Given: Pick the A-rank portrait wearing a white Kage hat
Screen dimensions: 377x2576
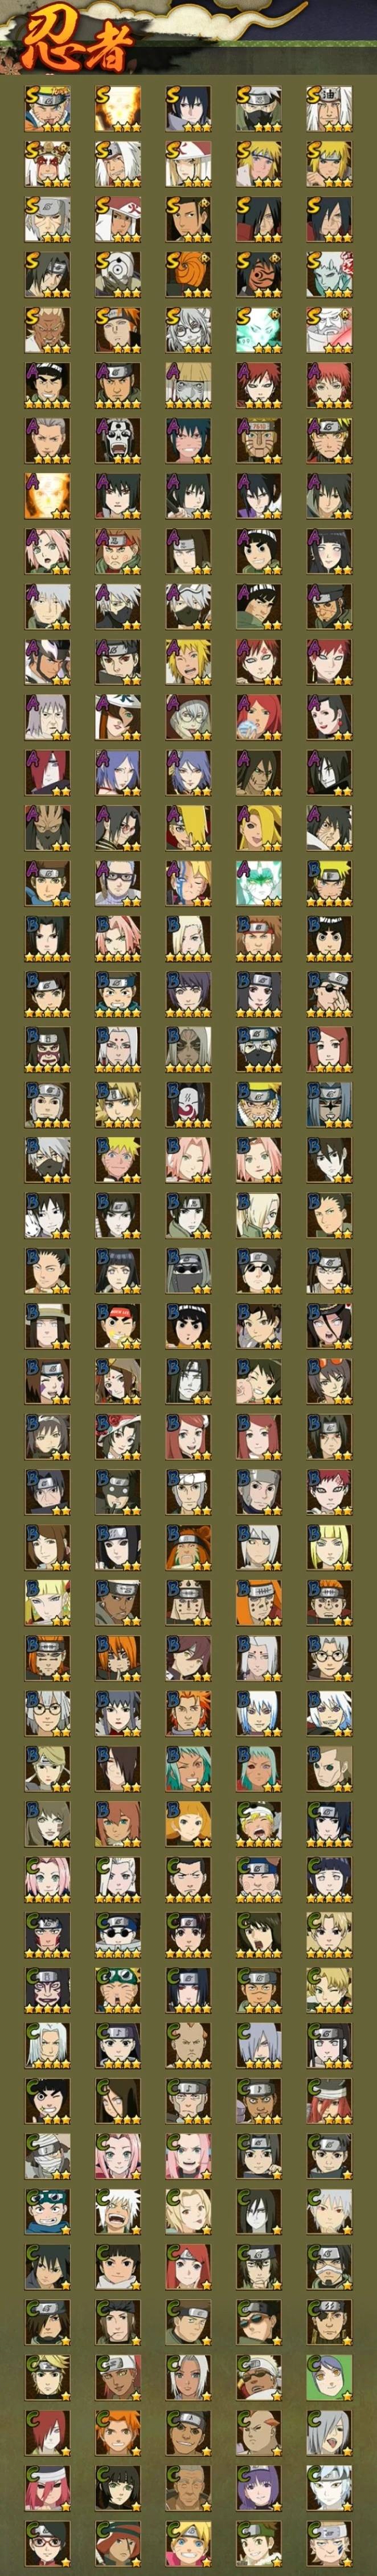Looking at the screenshot, I should [x=118, y=716].
